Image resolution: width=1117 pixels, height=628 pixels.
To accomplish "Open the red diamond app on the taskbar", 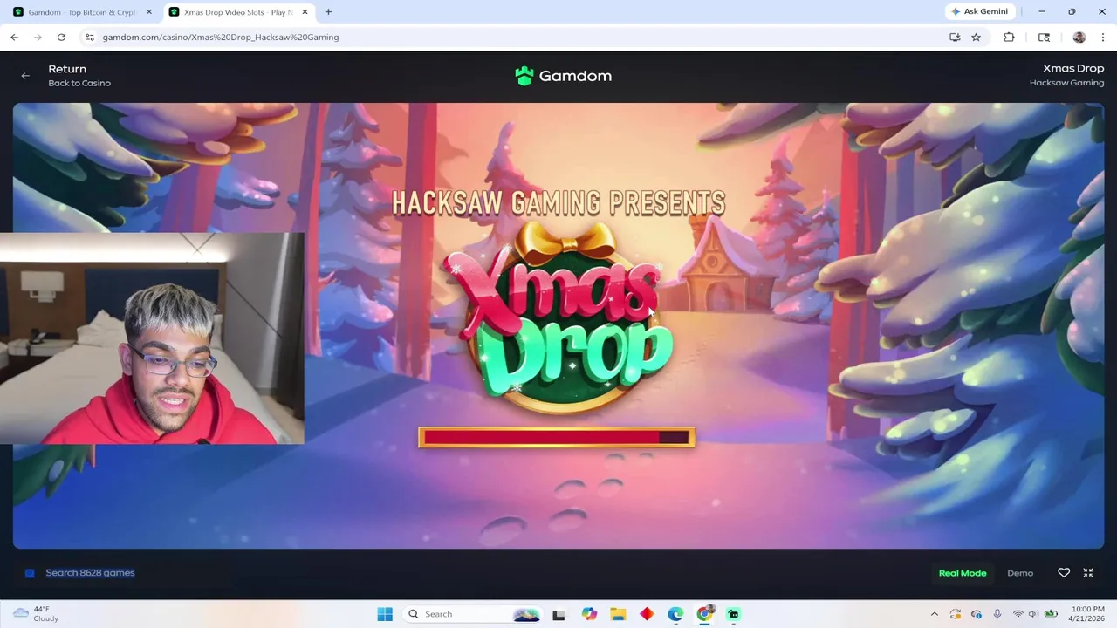I will point(647,614).
